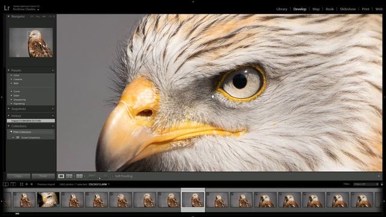Go back using the filmstrip back arrow
The width and height of the screenshot is (386, 217).
tap(27, 184)
